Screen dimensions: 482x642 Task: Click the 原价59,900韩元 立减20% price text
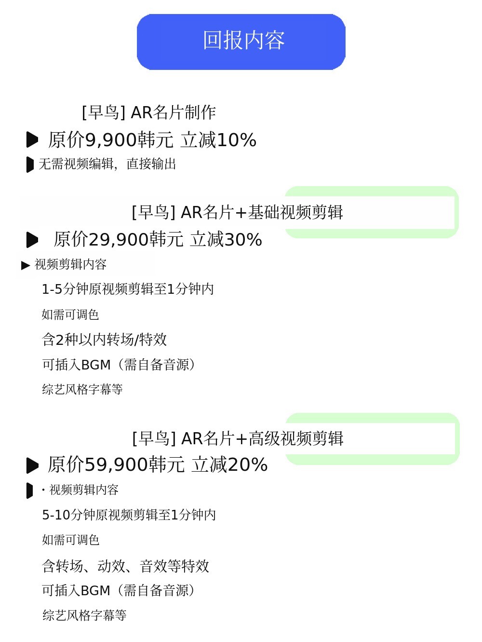(158, 465)
